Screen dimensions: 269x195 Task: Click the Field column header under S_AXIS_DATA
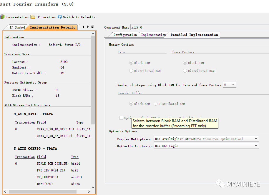click(x=41, y=122)
